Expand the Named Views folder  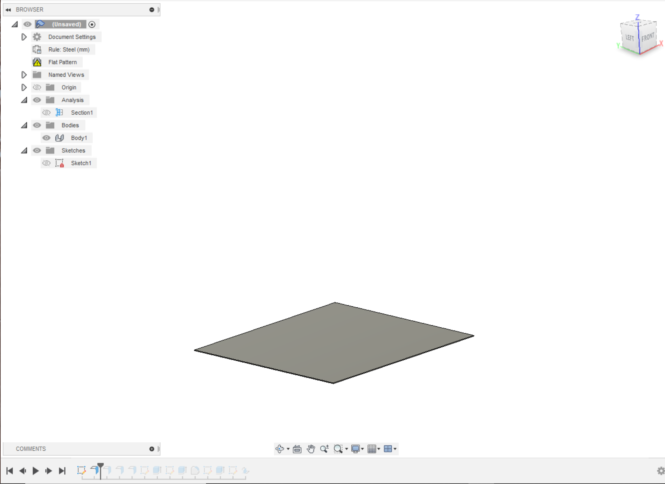(x=24, y=75)
